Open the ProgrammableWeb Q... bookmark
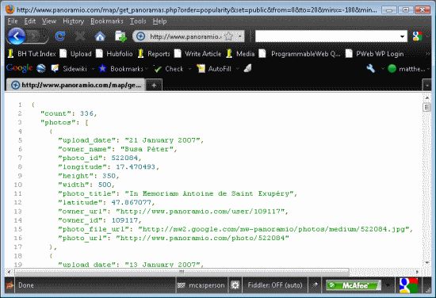 [300, 54]
